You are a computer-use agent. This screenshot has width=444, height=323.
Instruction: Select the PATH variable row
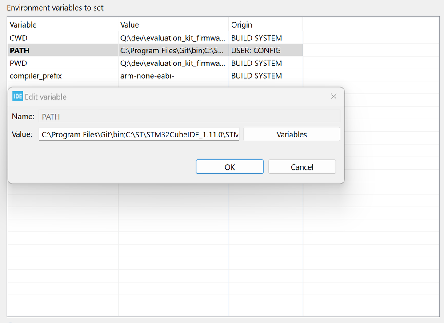pos(155,50)
